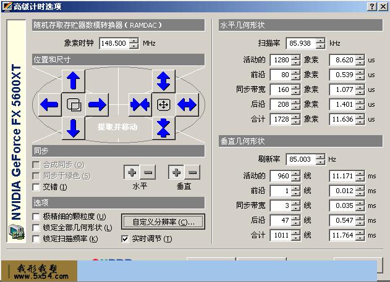Expand screen vertically with up-down arrow
This screenshot has height=282, width=390.
(163, 81)
